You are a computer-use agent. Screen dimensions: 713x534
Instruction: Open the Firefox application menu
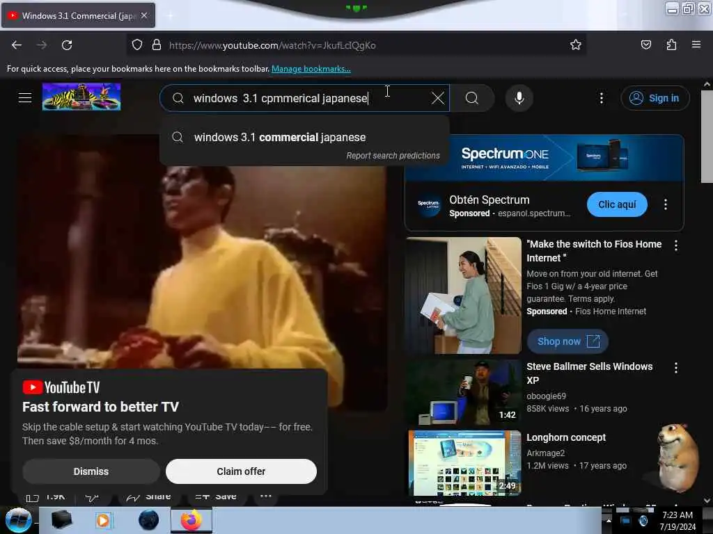(x=696, y=44)
